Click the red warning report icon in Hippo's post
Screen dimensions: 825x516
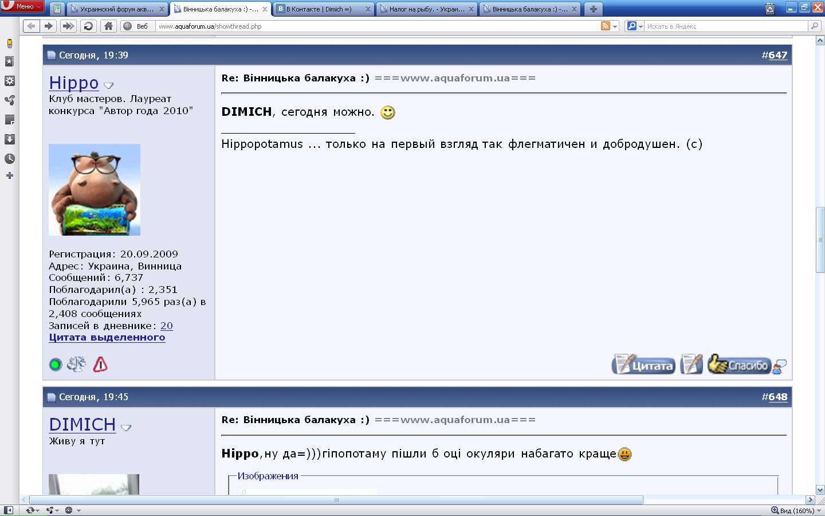[100, 364]
